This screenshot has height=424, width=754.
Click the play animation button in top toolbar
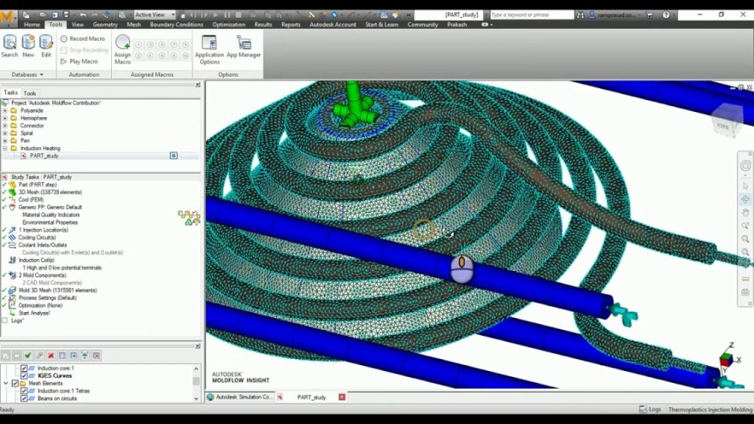(216, 15)
